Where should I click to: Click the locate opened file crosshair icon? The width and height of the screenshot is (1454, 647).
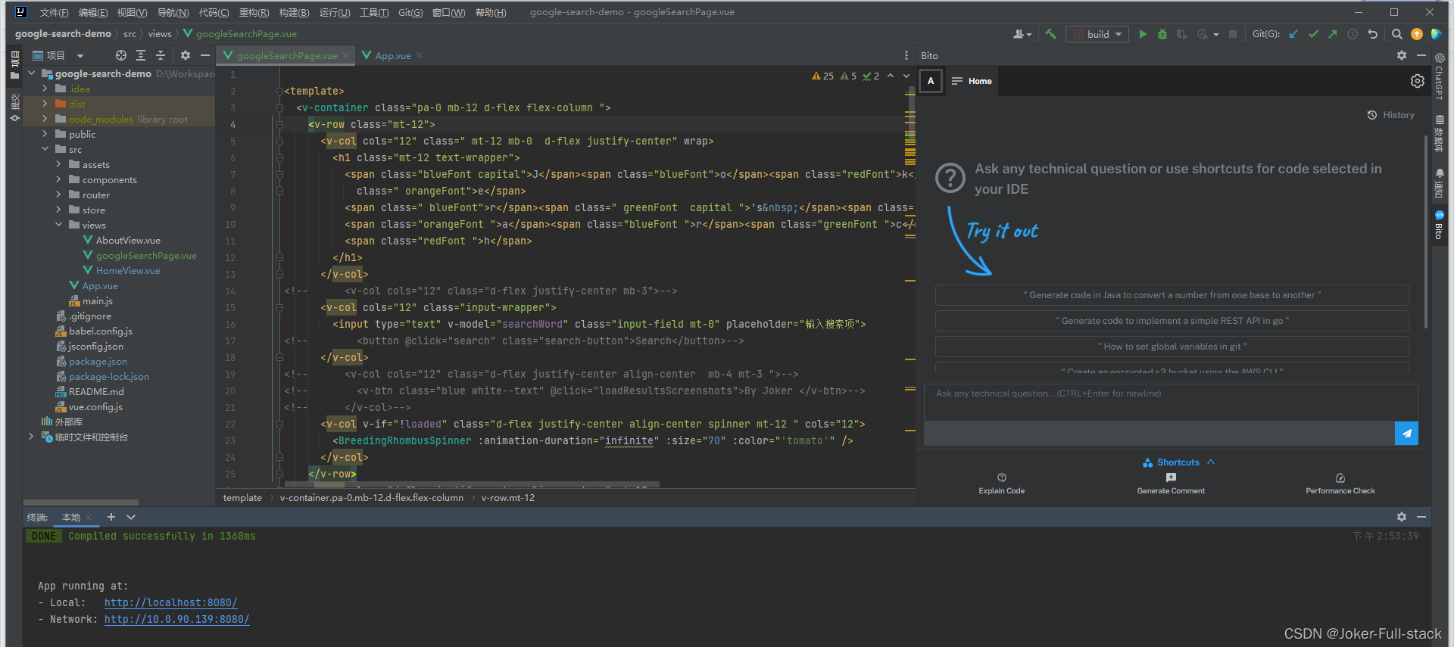coord(121,55)
